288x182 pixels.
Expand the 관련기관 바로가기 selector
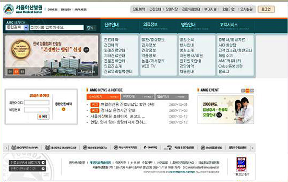(27, 169)
